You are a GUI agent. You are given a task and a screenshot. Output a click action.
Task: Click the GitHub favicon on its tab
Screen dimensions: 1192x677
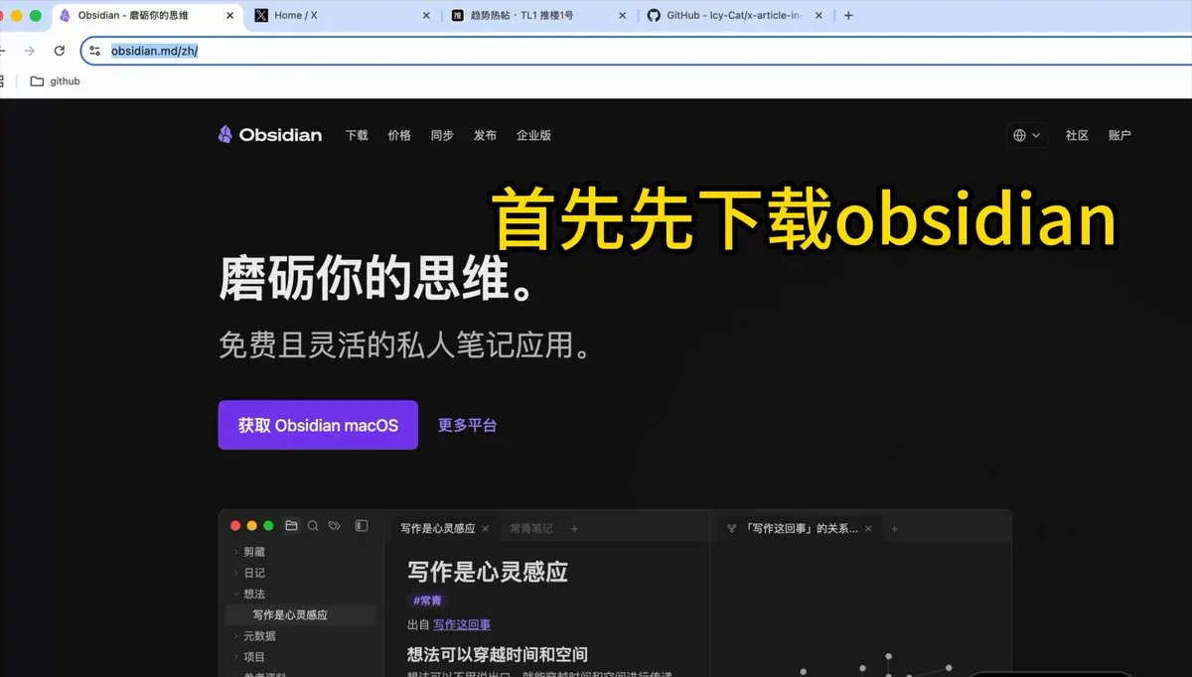pos(654,15)
